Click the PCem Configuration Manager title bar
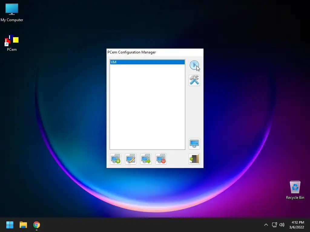 (155, 52)
